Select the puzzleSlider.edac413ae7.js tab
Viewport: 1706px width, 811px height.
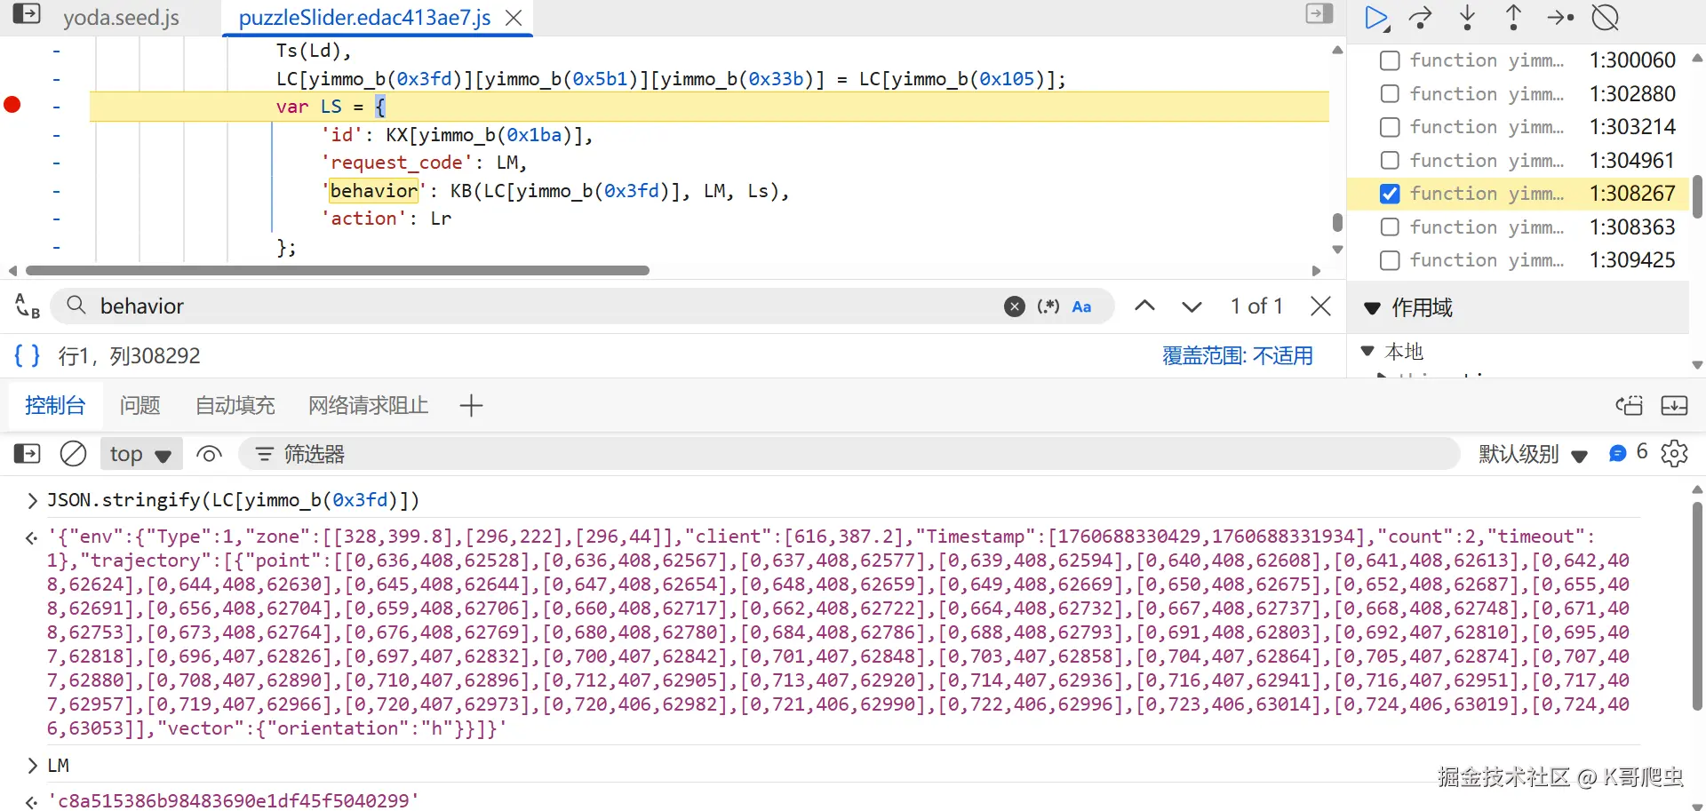(x=364, y=18)
